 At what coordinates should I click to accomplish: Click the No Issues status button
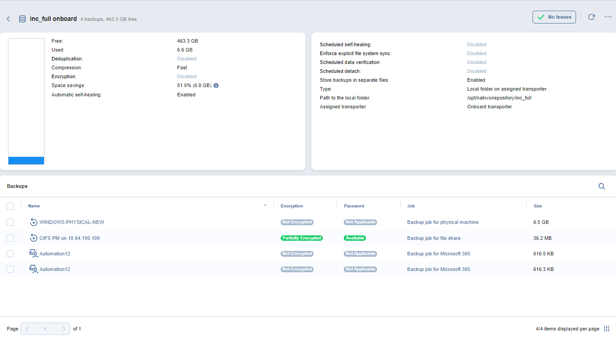pos(554,17)
